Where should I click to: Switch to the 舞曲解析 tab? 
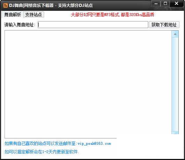click(x=12, y=15)
